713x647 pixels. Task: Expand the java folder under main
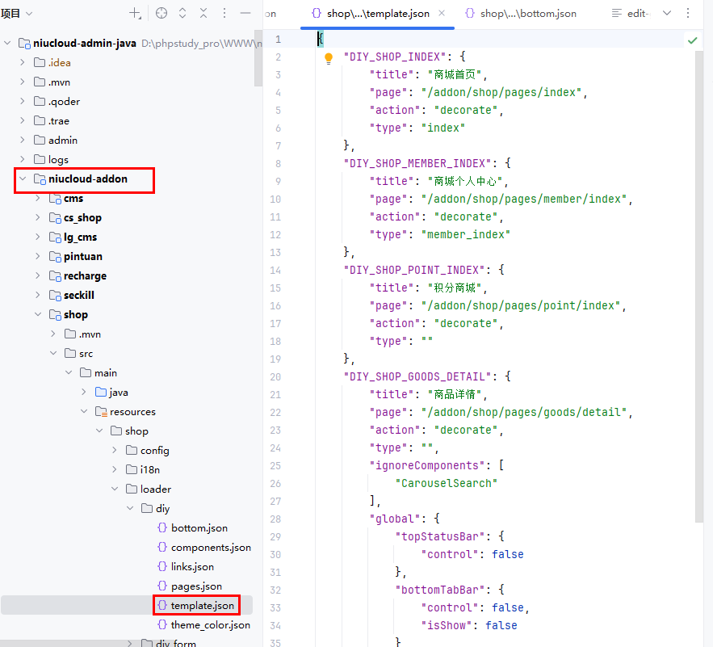pyautogui.click(x=84, y=393)
